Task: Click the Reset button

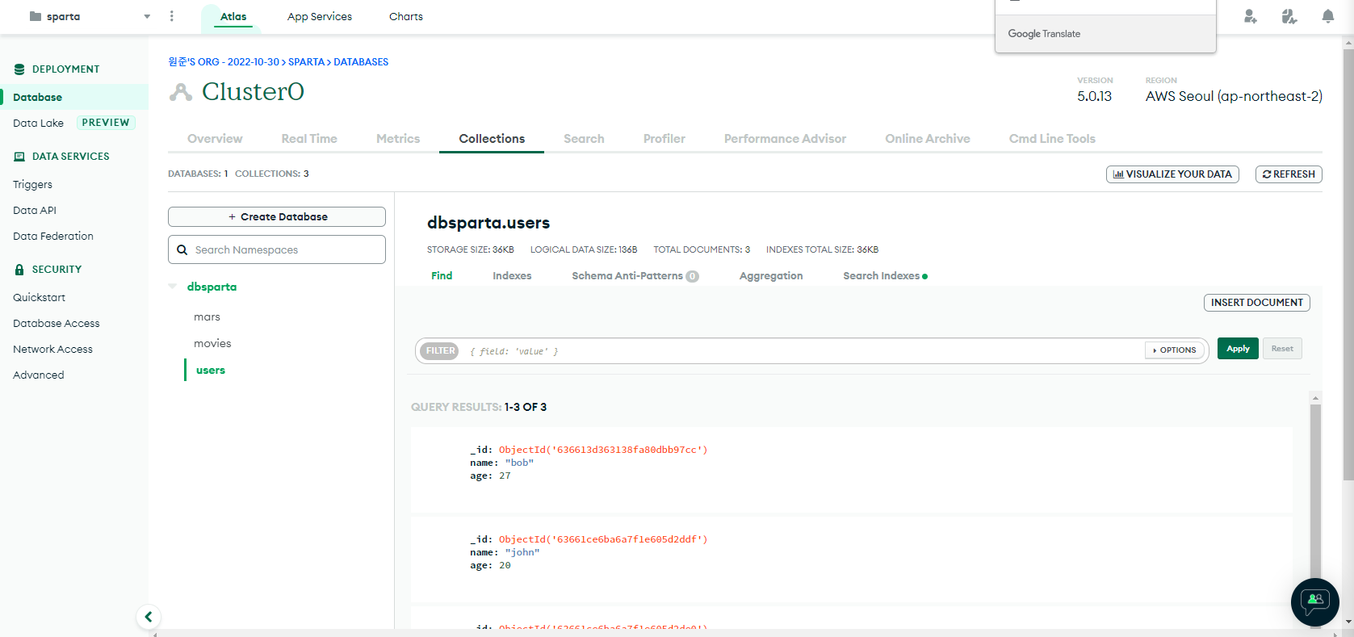Action: pyautogui.click(x=1282, y=349)
